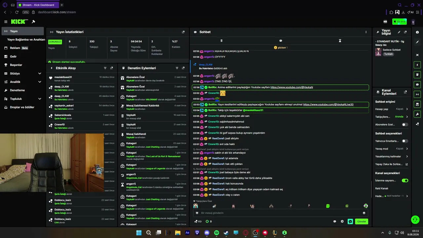Click the Turkish language tag
The height and width of the screenshot is (238, 423).
(388, 54)
